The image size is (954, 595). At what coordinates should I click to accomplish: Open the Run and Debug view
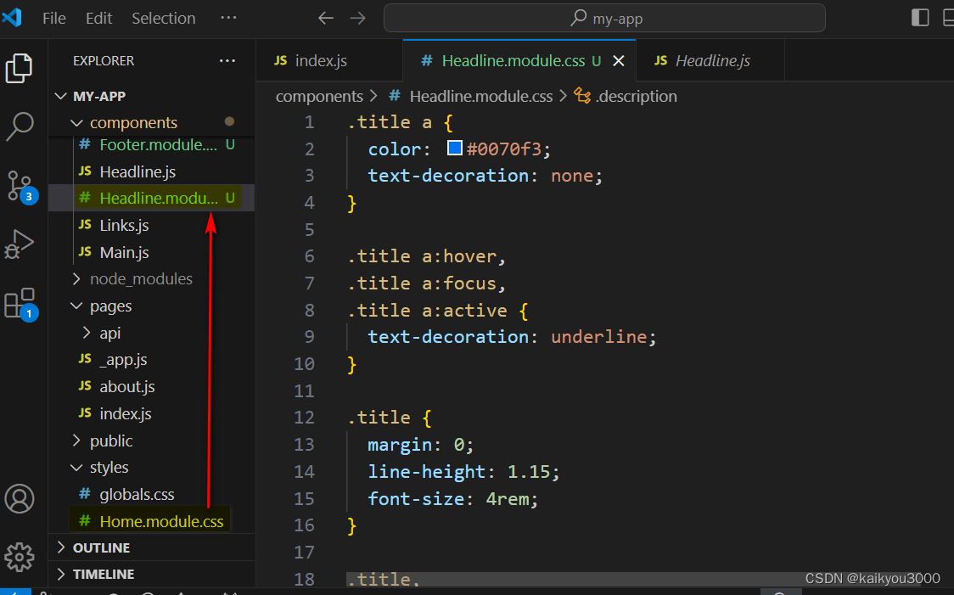[x=20, y=244]
